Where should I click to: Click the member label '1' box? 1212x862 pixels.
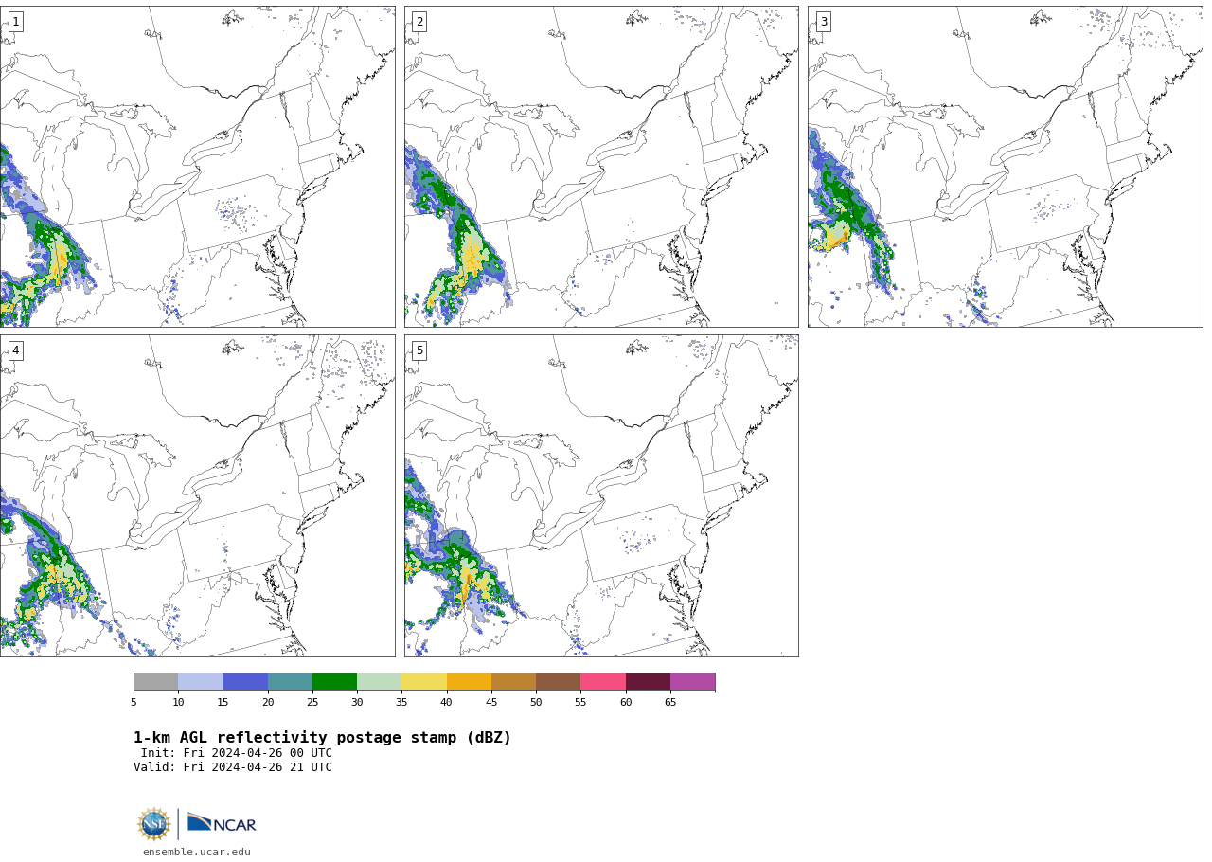click(x=15, y=22)
